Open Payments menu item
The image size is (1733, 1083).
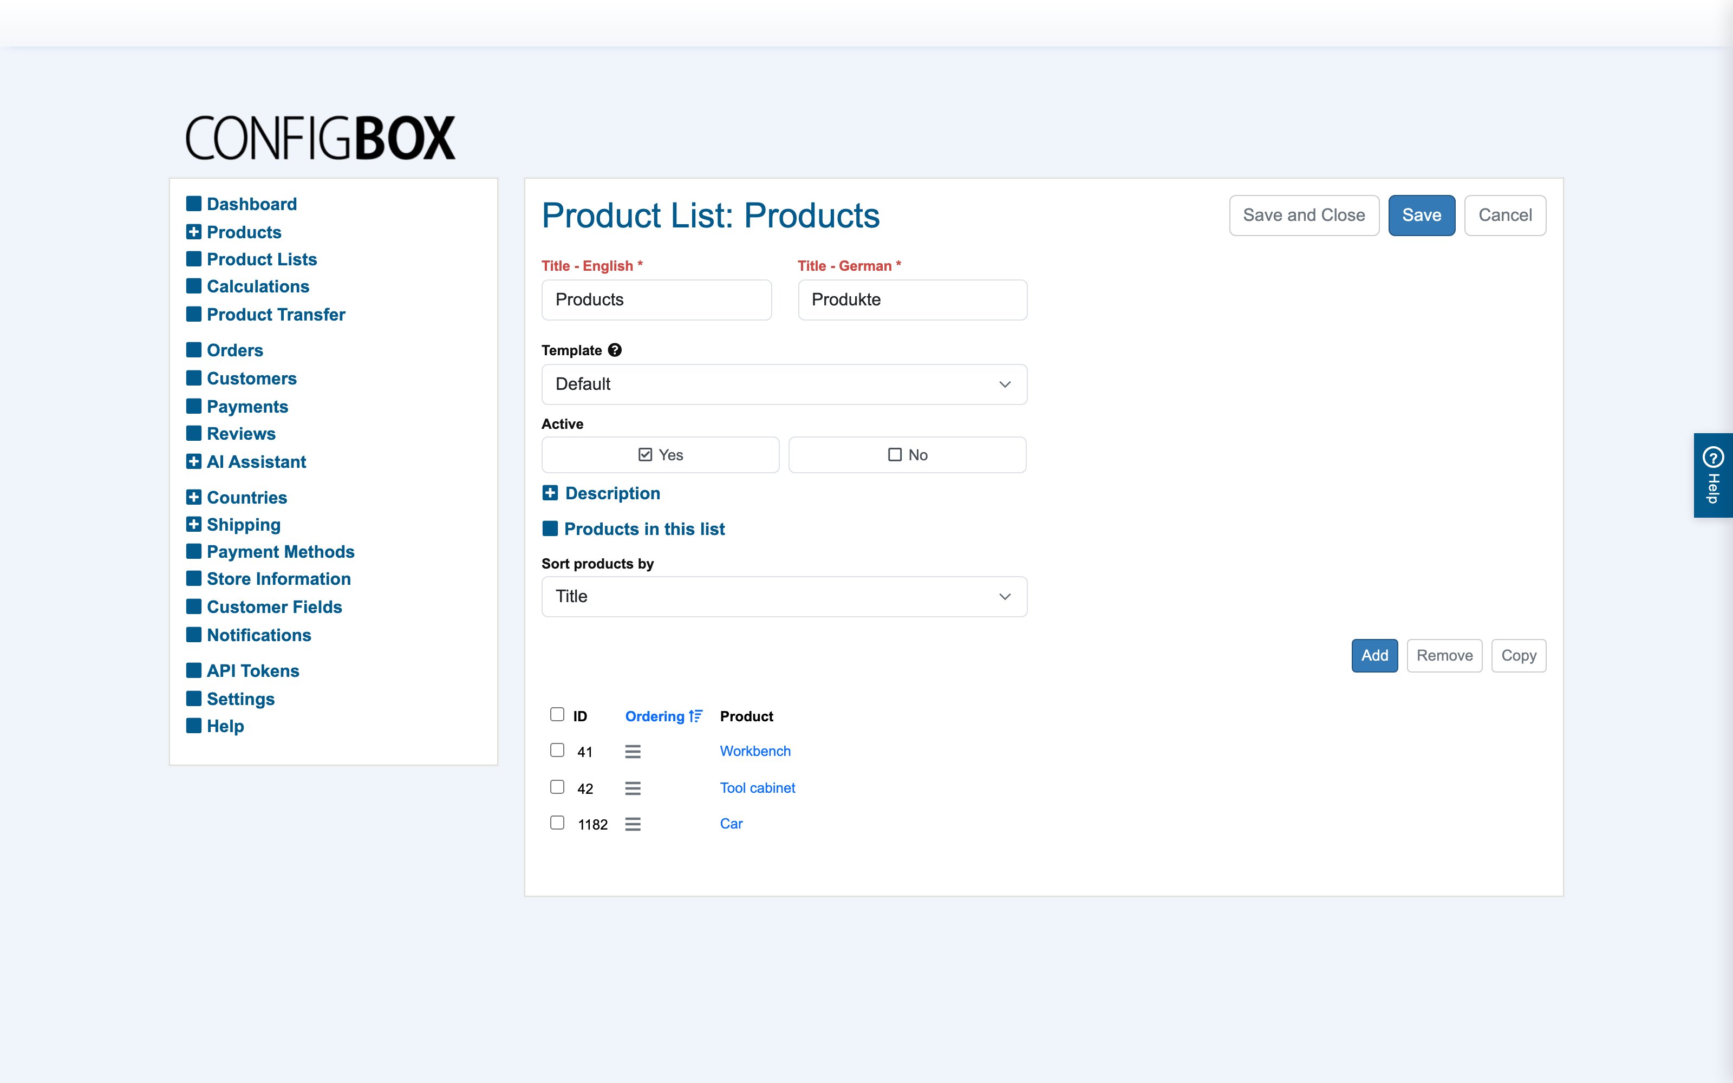point(247,406)
